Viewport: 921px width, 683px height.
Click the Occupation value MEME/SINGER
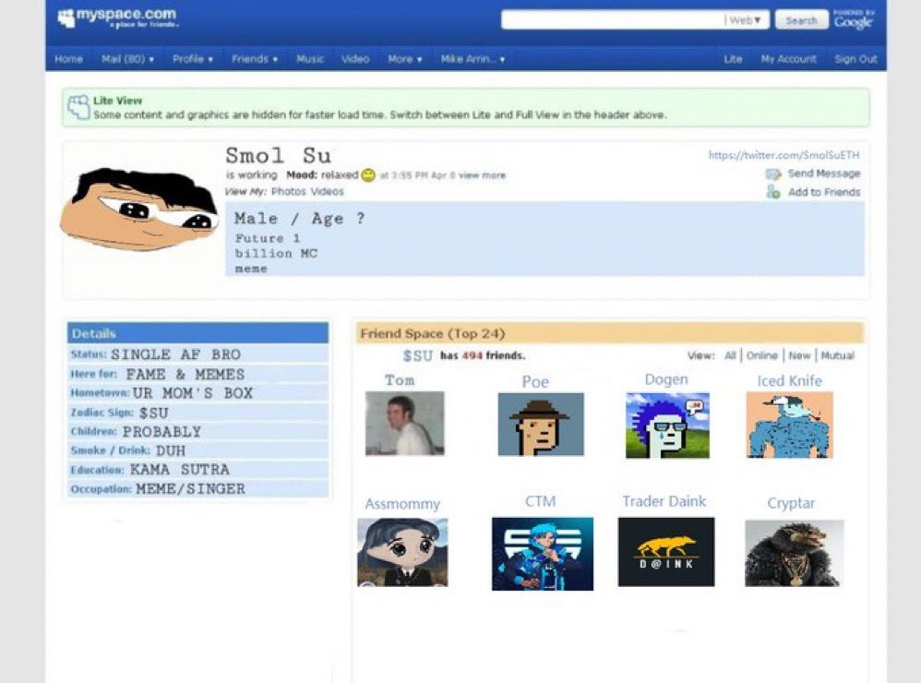[x=190, y=488]
